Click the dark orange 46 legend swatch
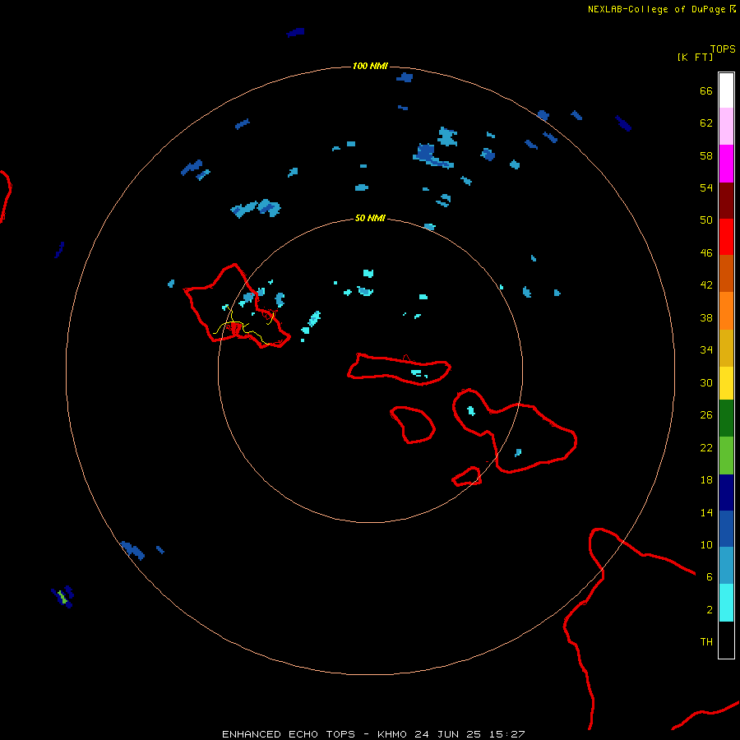 pyautogui.click(x=726, y=273)
